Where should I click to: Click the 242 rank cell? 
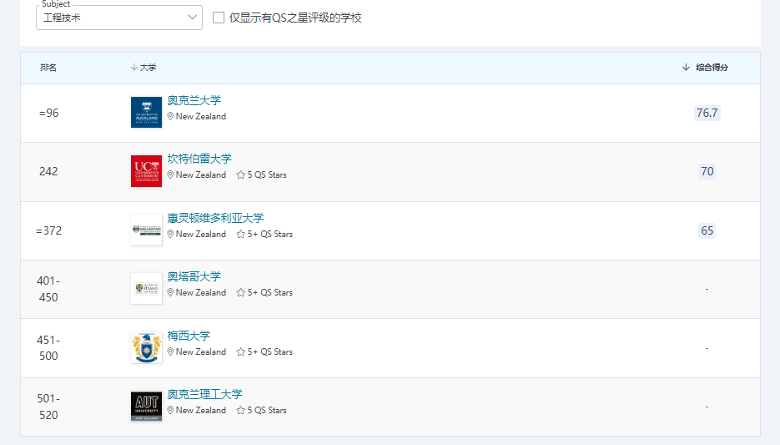coord(48,172)
